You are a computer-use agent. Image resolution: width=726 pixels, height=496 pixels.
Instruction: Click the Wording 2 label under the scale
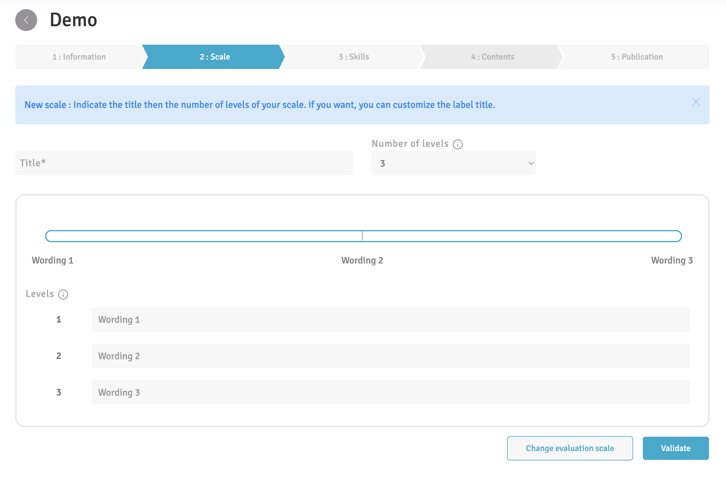coord(362,260)
